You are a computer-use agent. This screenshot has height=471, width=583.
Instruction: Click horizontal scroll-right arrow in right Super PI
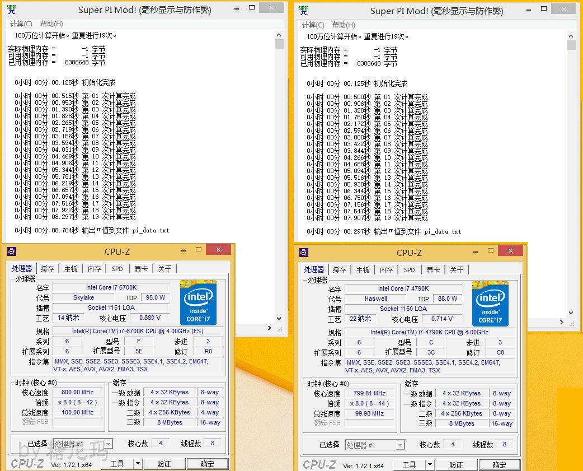point(562,322)
